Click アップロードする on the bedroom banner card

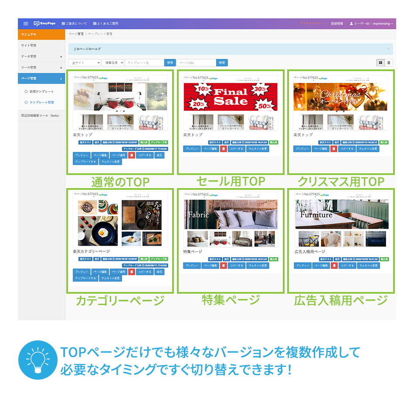tap(85, 161)
